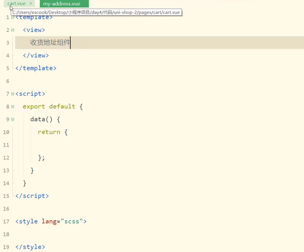Viewport: 304px width, 252px height.
Task: Click the <script> opening tag
Action: pyautogui.click(x=30, y=94)
